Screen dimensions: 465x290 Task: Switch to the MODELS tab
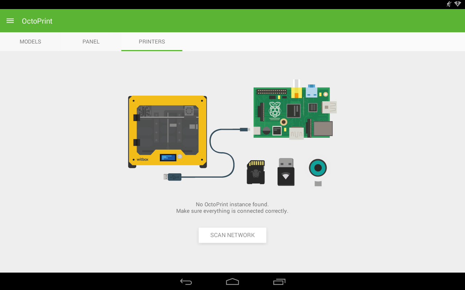click(x=31, y=42)
